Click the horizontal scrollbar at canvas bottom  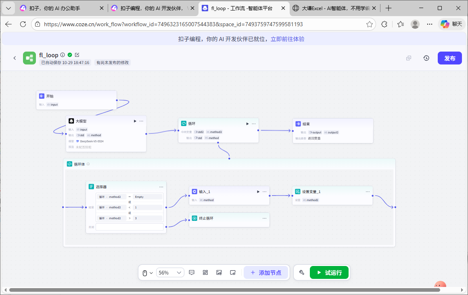222,290
